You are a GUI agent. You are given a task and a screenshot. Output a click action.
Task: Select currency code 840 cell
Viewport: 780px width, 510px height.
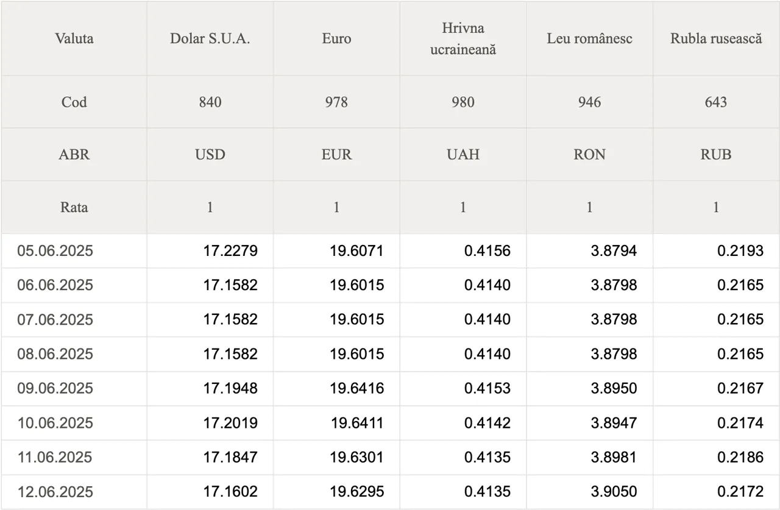pos(210,102)
